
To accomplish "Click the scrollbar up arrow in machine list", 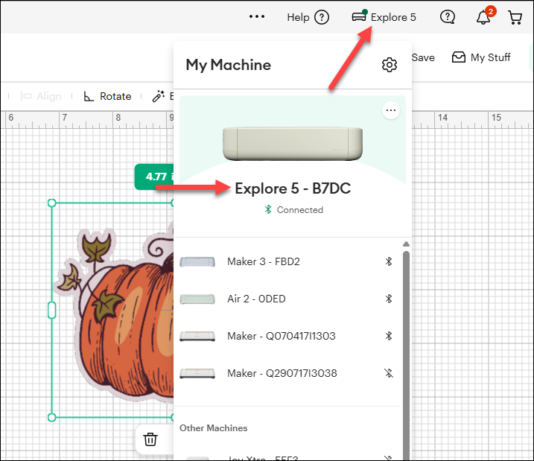I will pos(406,244).
